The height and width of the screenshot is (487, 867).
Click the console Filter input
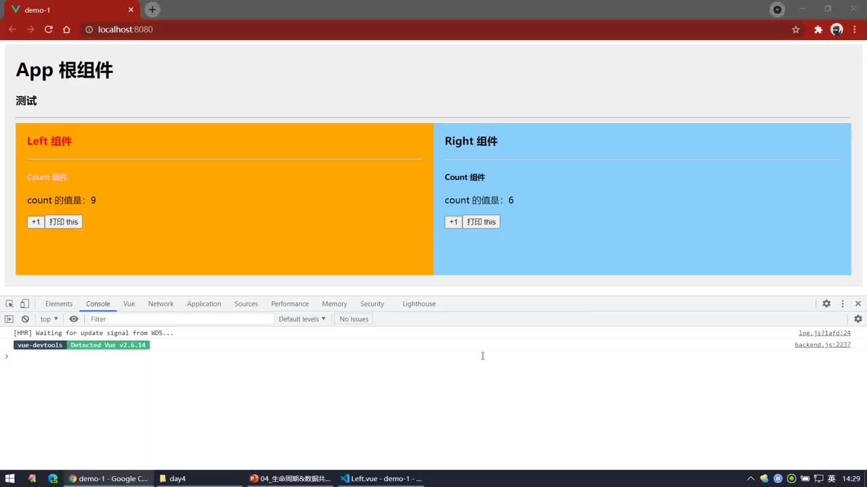tap(180, 319)
